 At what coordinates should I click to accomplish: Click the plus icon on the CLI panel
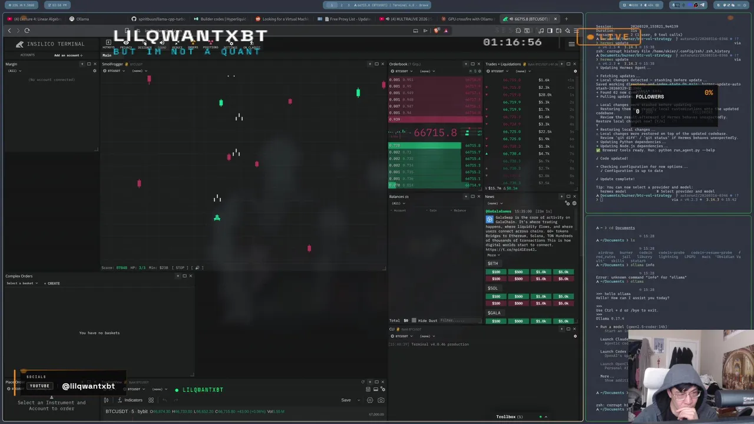(561, 329)
